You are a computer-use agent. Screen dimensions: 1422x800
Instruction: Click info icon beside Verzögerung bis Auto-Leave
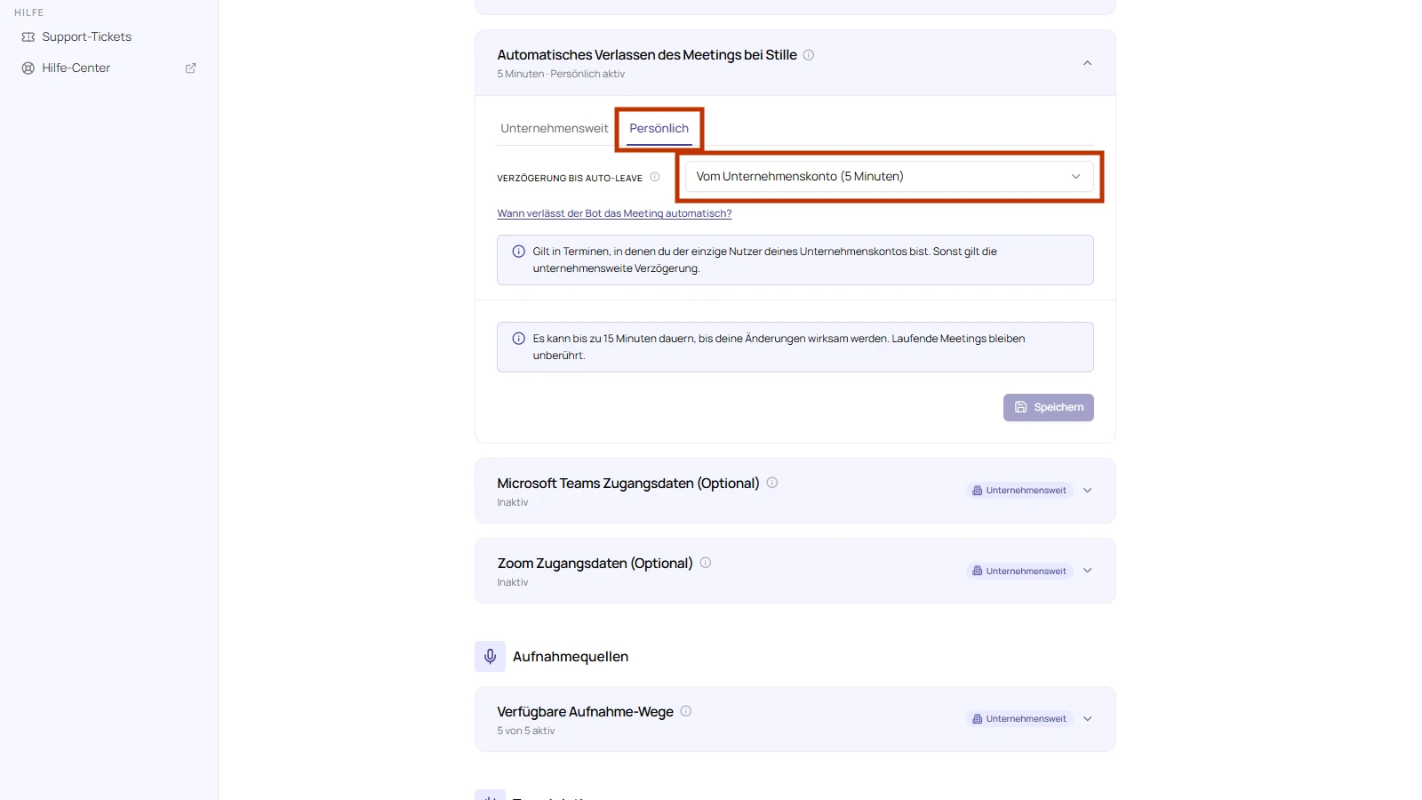click(x=655, y=177)
